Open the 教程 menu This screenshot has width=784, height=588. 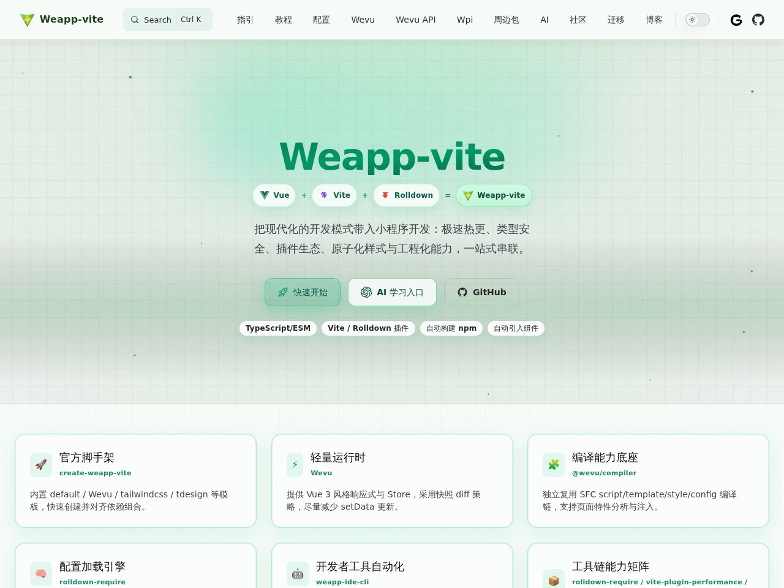[x=283, y=20]
